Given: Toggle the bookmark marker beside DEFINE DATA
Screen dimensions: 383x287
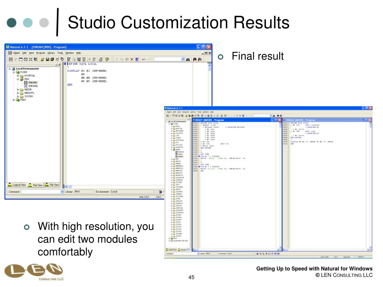Looking at the screenshot, I should [65, 64].
